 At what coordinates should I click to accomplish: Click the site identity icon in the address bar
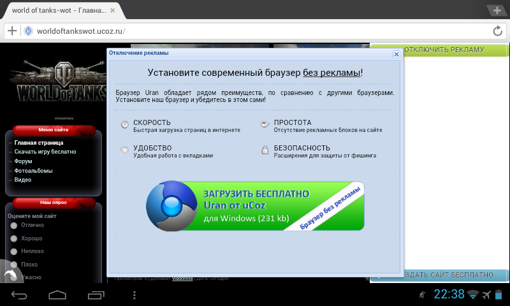[x=28, y=31]
